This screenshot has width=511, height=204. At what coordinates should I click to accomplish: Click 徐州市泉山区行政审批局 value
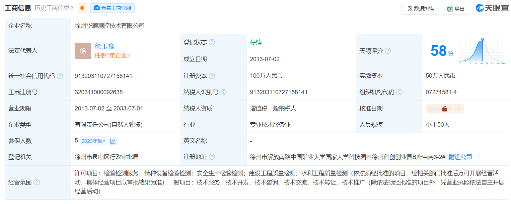(x=107, y=157)
